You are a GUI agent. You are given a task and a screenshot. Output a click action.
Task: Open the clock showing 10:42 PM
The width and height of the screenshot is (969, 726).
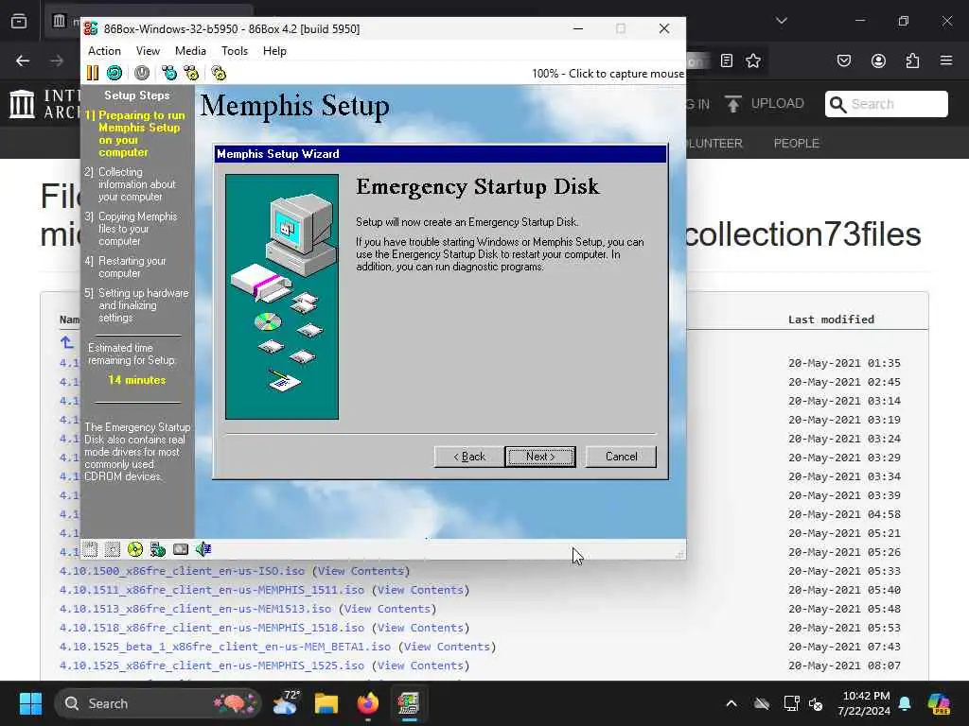coord(864,703)
